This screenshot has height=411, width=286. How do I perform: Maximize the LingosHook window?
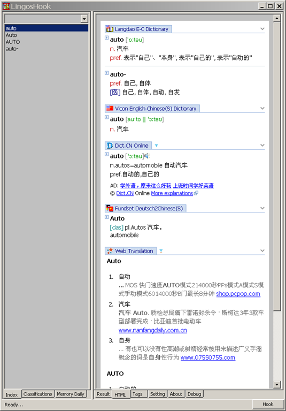tap(270, 6)
